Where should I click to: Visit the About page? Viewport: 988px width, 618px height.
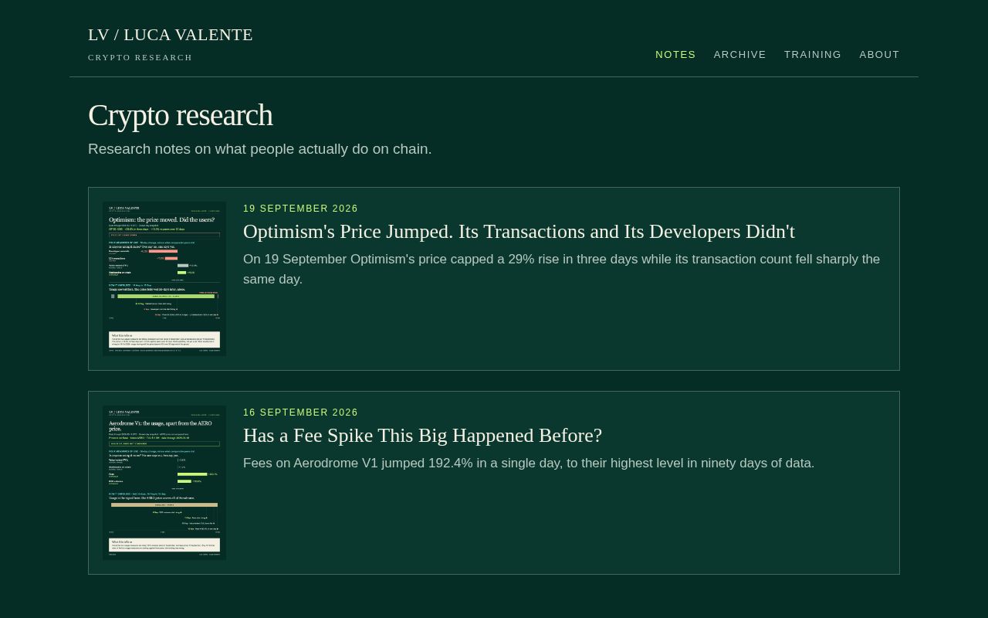879,55
